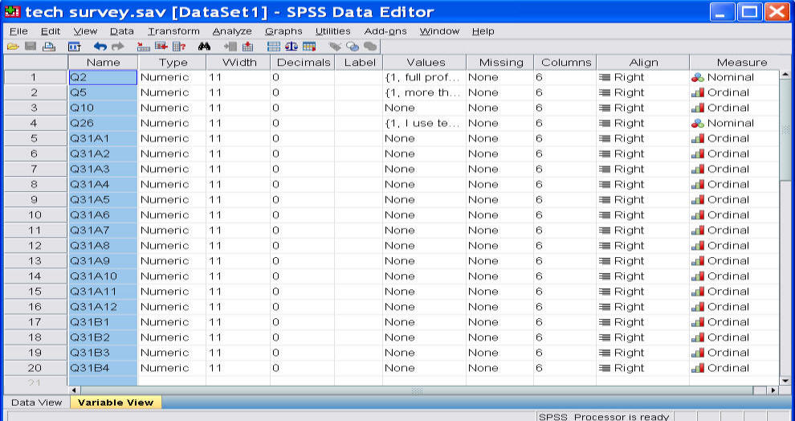The height and width of the screenshot is (421, 795).
Task: Click the Recall dialog toolbar icon
Action: (74, 47)
